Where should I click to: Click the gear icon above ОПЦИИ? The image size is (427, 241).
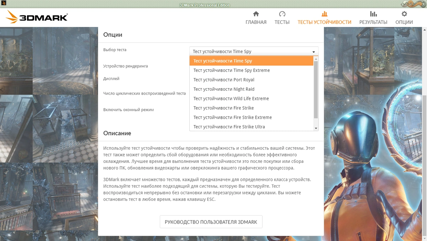[x=404, y=14]
